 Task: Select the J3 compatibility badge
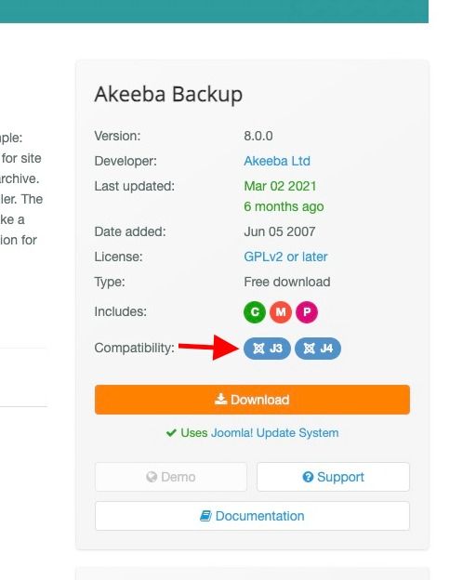click(x=267, y=348)
